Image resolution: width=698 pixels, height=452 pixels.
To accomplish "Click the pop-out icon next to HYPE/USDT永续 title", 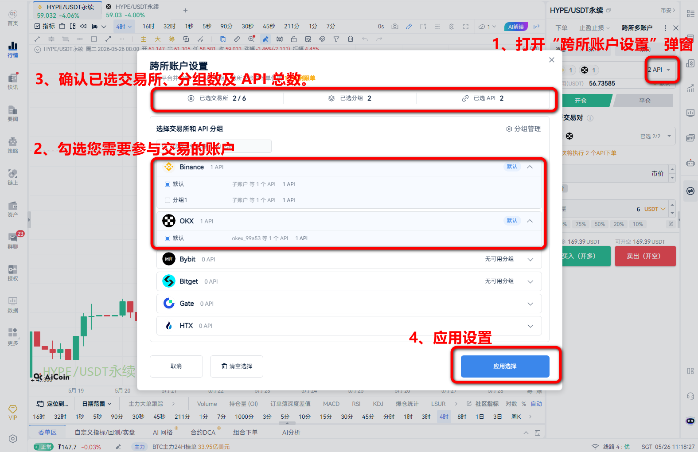I will 608,10.
